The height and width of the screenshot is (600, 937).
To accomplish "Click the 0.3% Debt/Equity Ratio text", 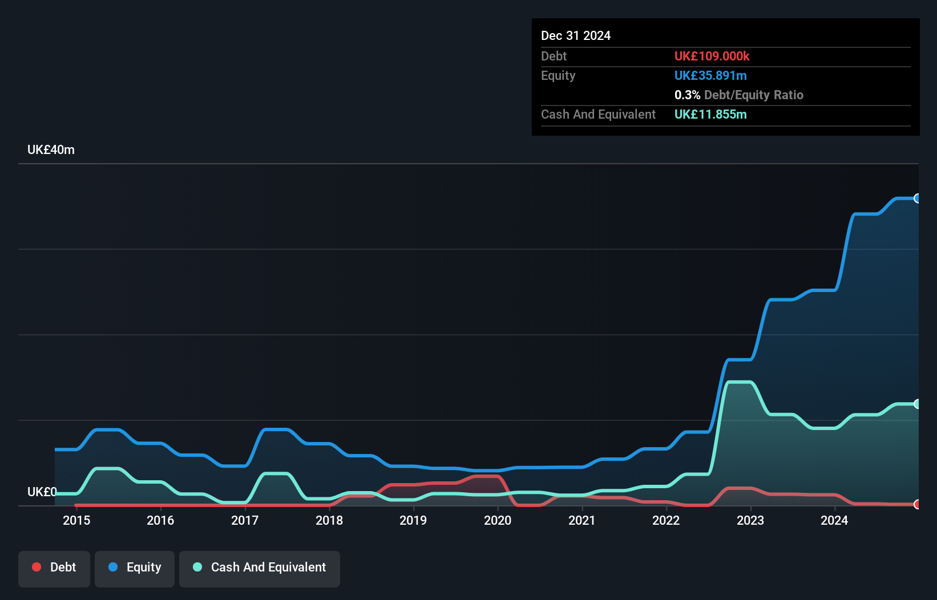I will pos(739,95).
